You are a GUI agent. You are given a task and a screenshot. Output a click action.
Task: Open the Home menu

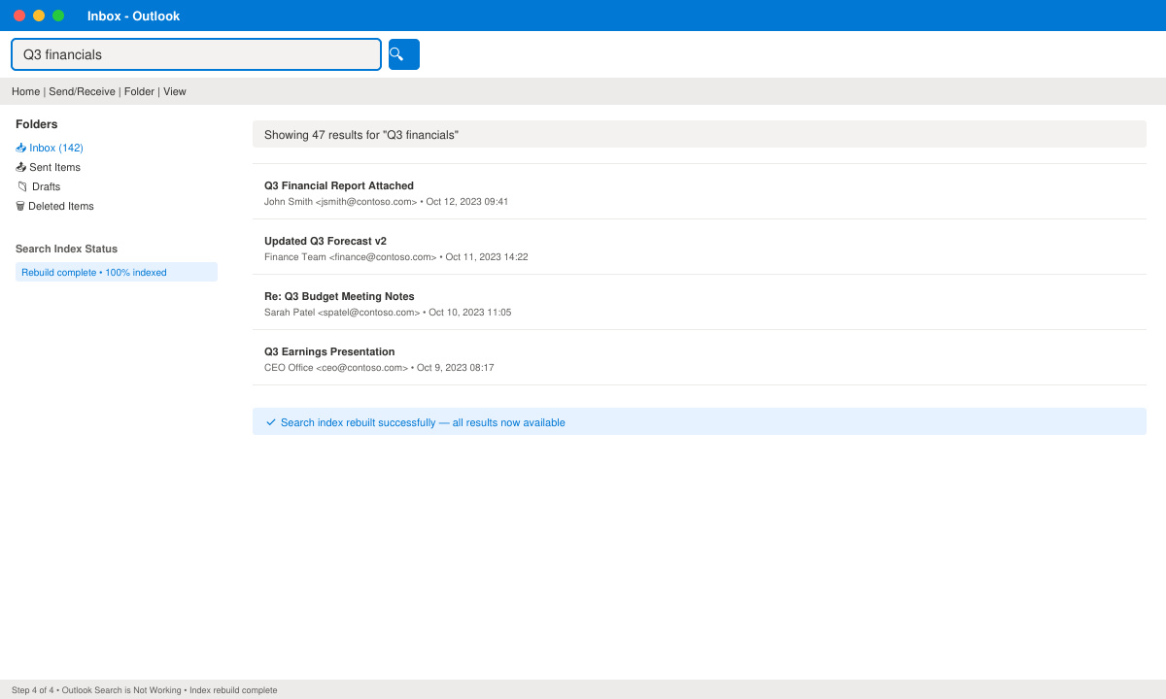pos(26,91)
